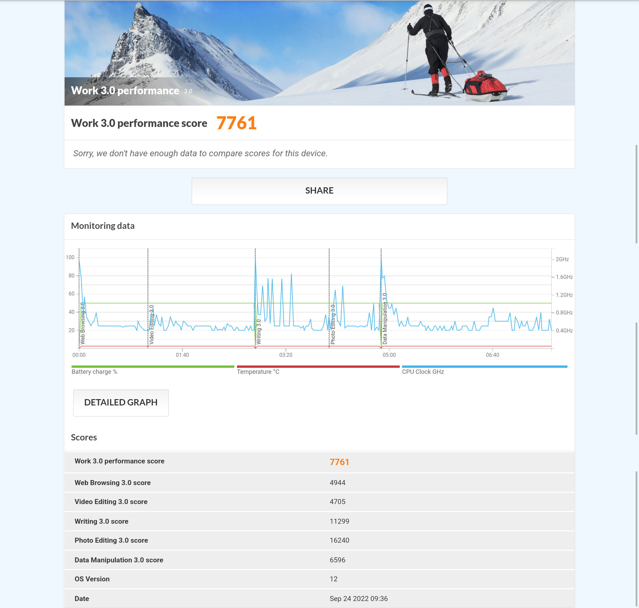Click the Photo Editing 3.0 timeline marker
639x608 pixels.
pyautogui.click(x=333, y=324)
